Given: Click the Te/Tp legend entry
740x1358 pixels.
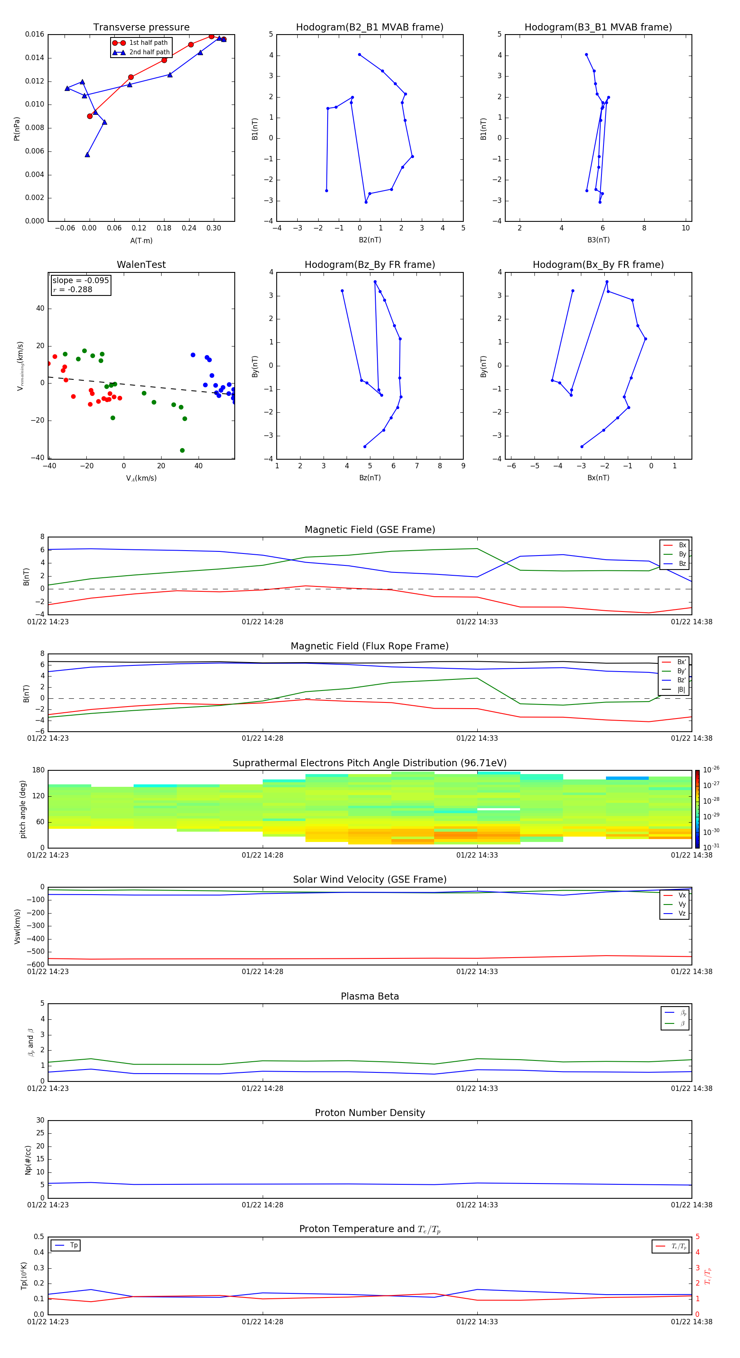Looking at the screenshot, I should pyautogui.click(x=671, y=1246).
